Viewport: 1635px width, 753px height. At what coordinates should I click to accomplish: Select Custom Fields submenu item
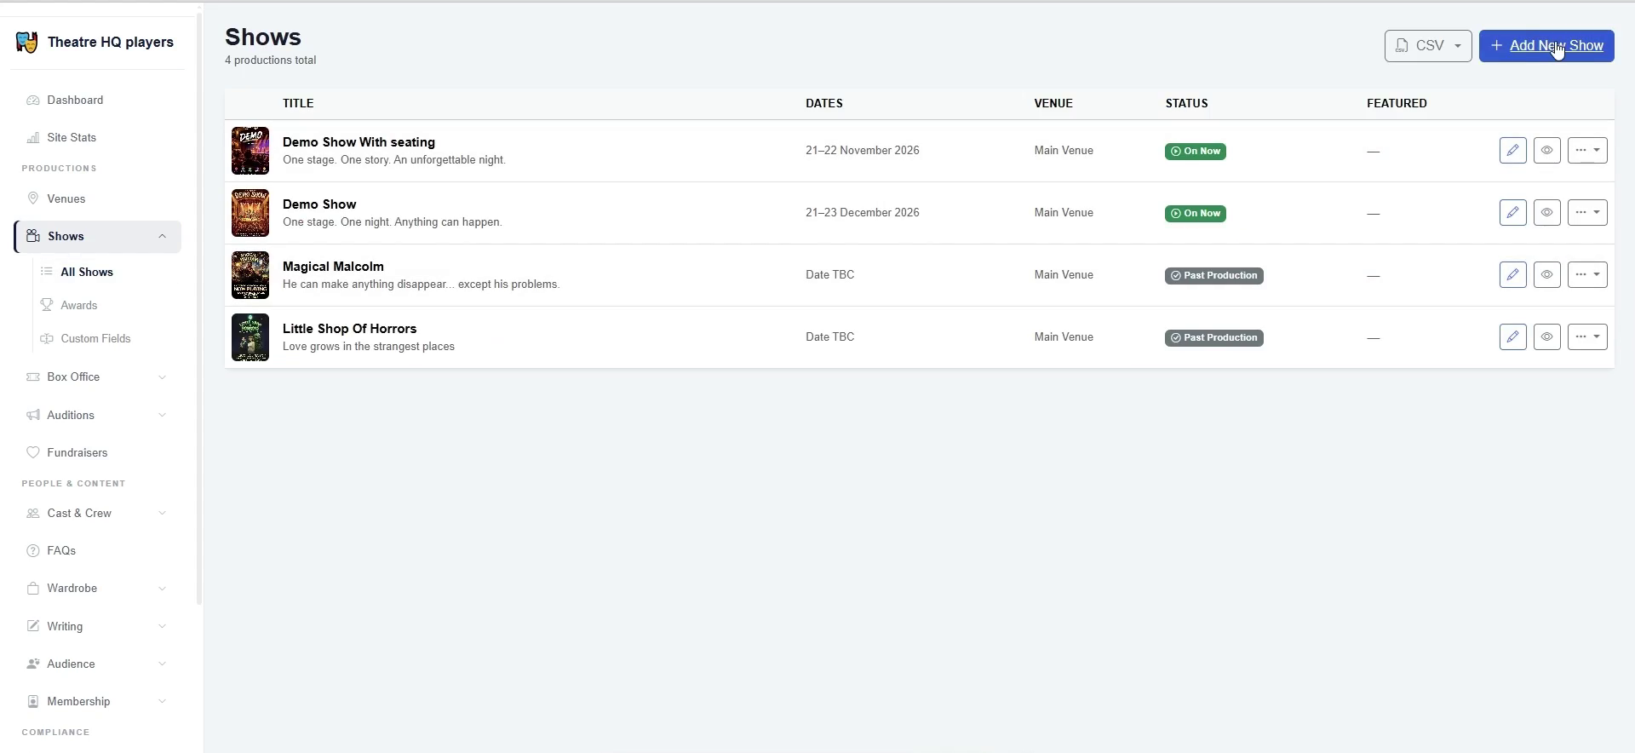tap(95, 339)
